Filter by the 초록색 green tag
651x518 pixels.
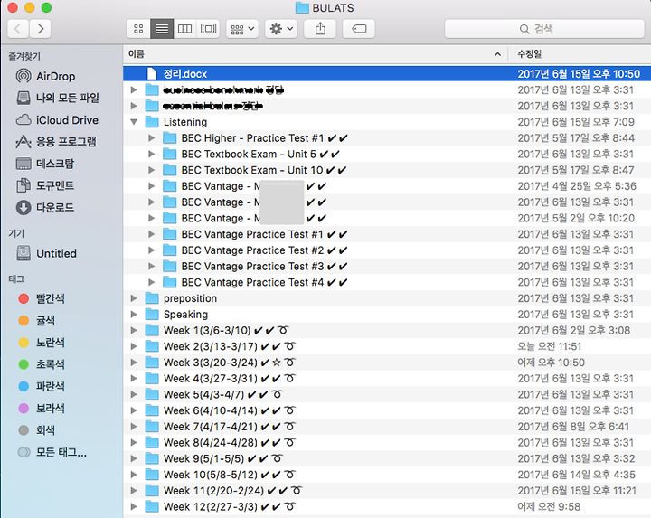(x=41, y=364)
